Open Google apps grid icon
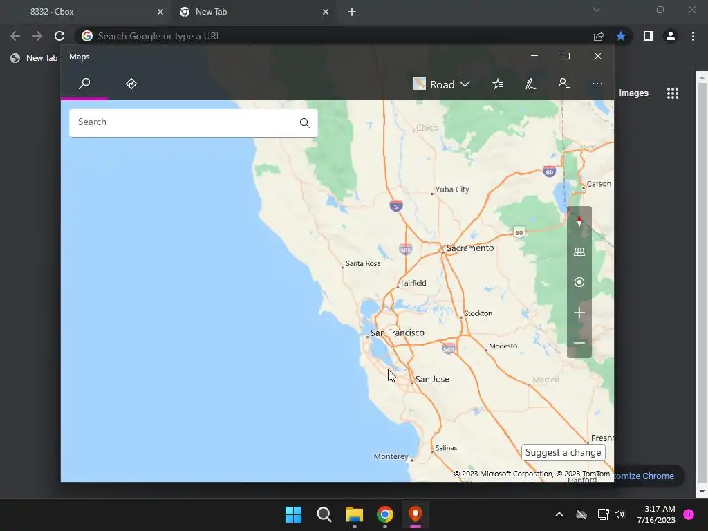708x531 pixels. coord(672,93)
